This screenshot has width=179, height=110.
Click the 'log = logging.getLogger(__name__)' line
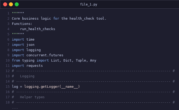[46, 87]
